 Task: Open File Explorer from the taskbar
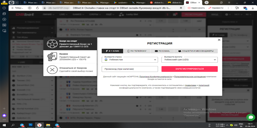48,125
